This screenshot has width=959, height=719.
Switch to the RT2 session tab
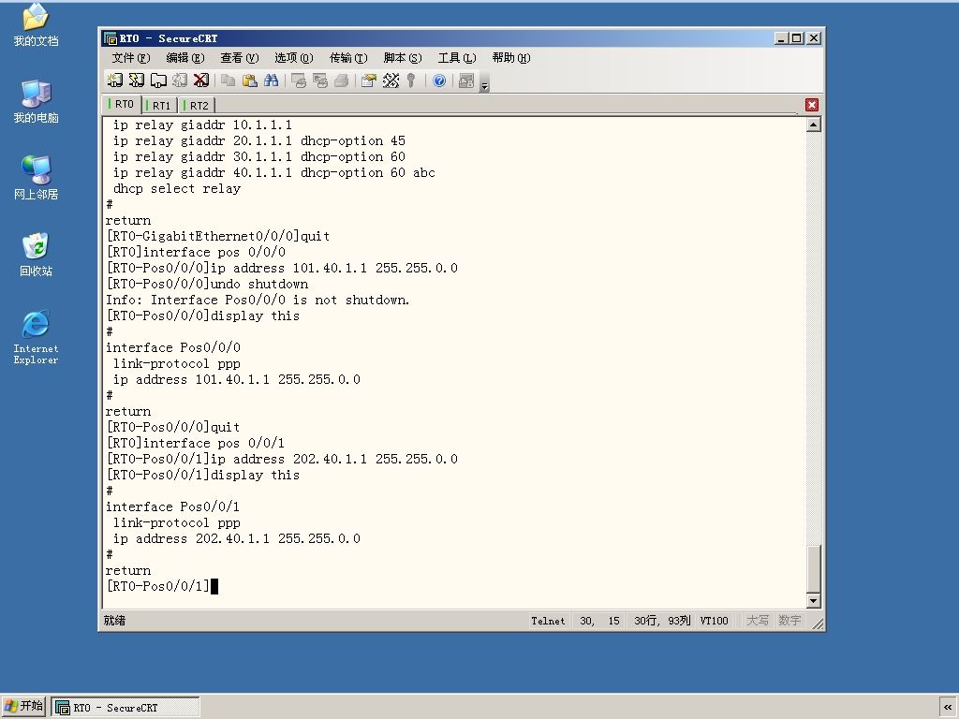click(x=197, y=105)
